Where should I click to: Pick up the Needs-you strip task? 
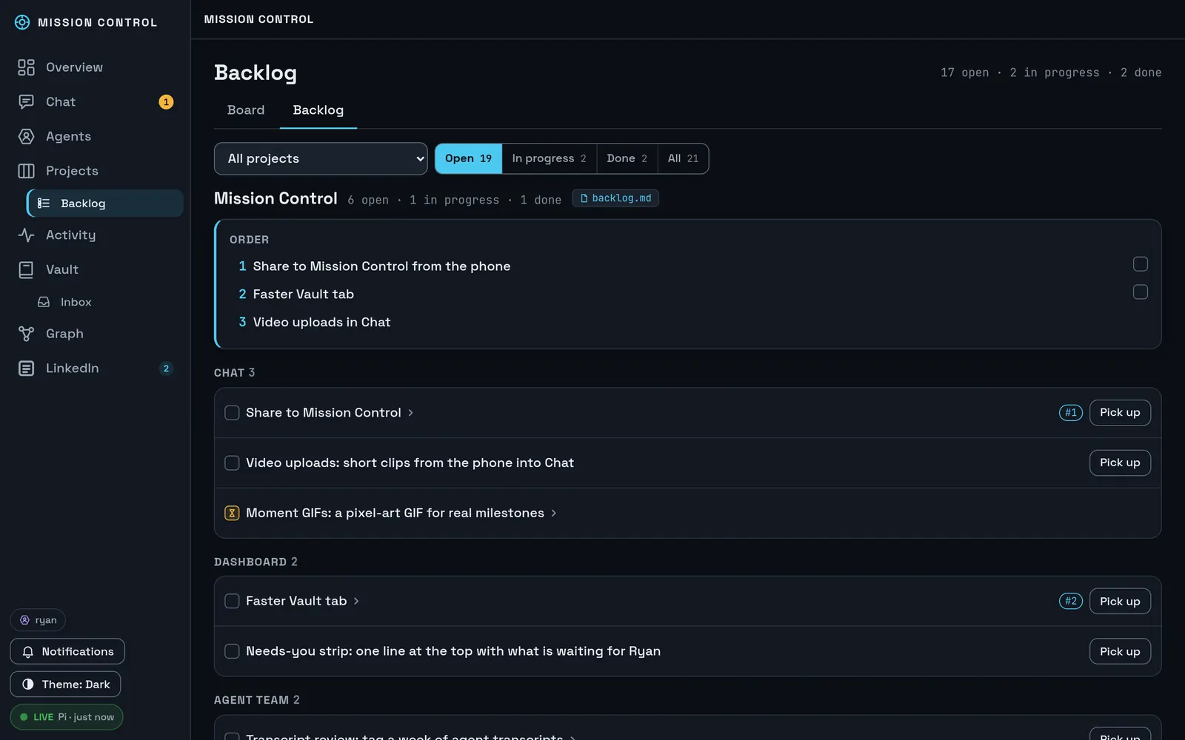[1120, 651]
